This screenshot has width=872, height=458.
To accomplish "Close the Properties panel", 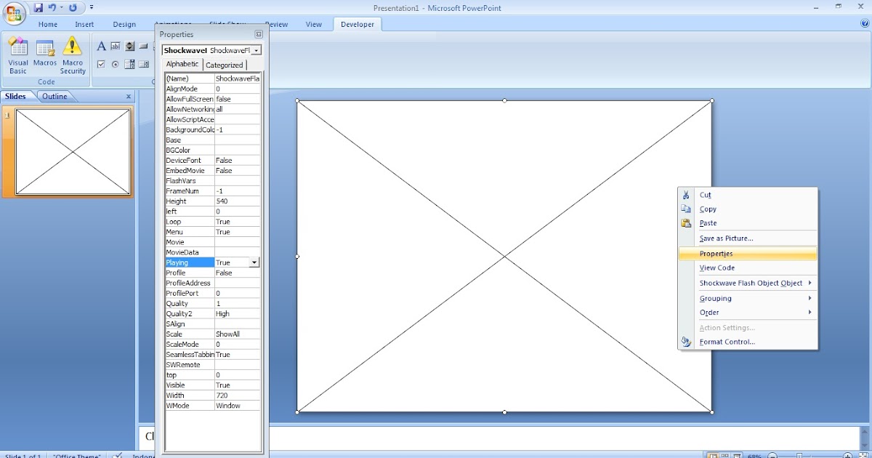I will (259, 34).
